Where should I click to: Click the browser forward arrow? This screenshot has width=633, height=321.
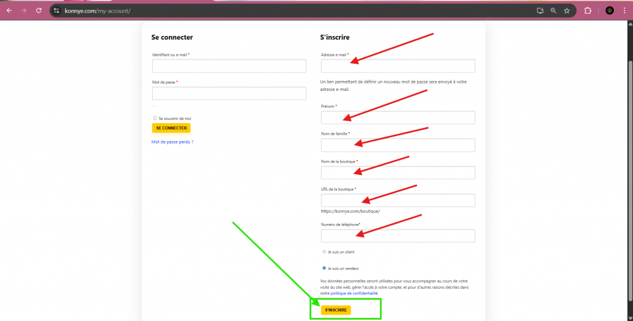point(24,11)
